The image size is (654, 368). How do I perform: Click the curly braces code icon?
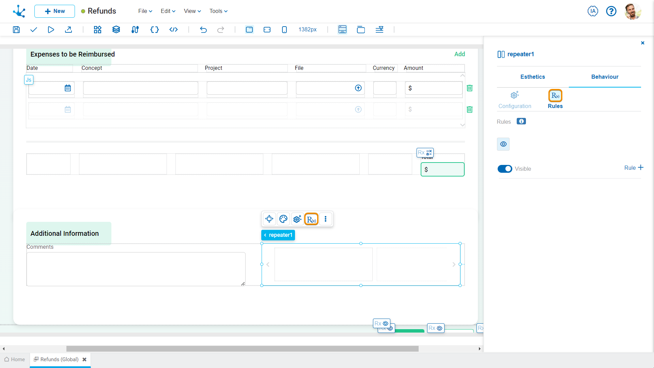pos(154,30)
